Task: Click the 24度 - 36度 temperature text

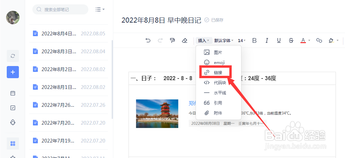Action: (262, 78)
